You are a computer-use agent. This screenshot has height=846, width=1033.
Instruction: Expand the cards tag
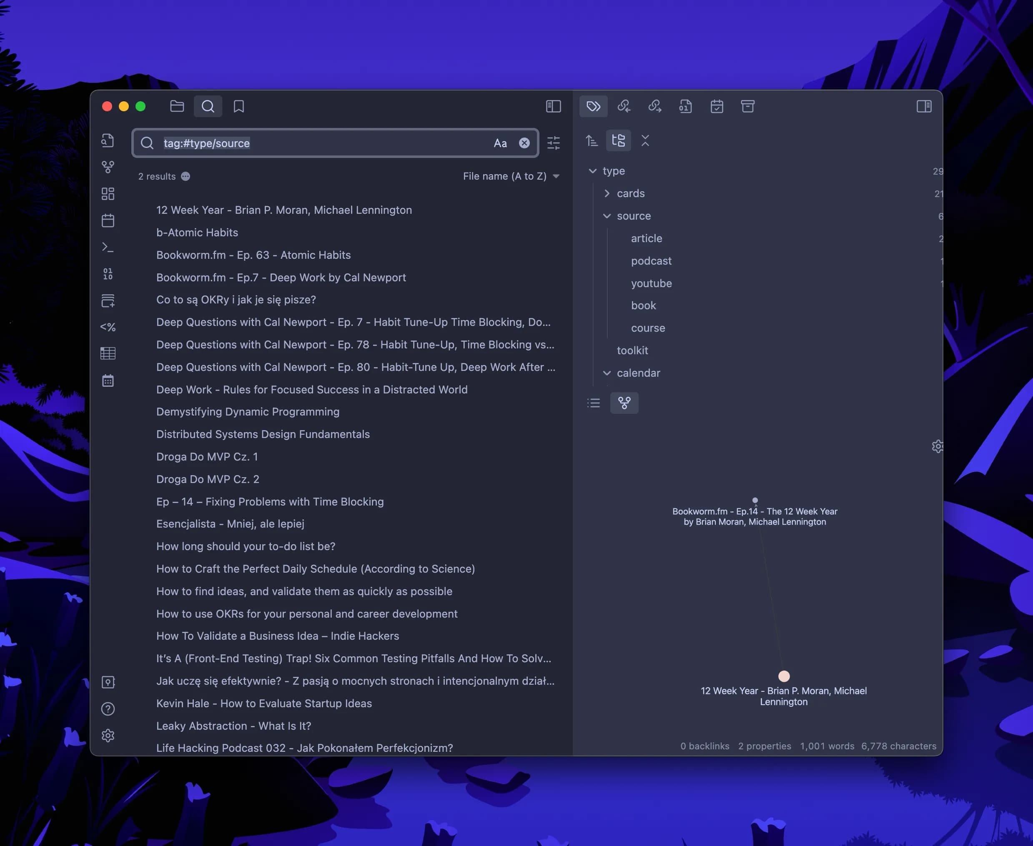pyautogui.click(x=607, y=193)
